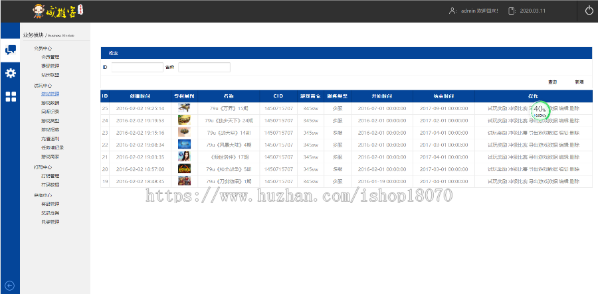Click 冲级比赛 in the ID 22 row

[x=518, y=145]
